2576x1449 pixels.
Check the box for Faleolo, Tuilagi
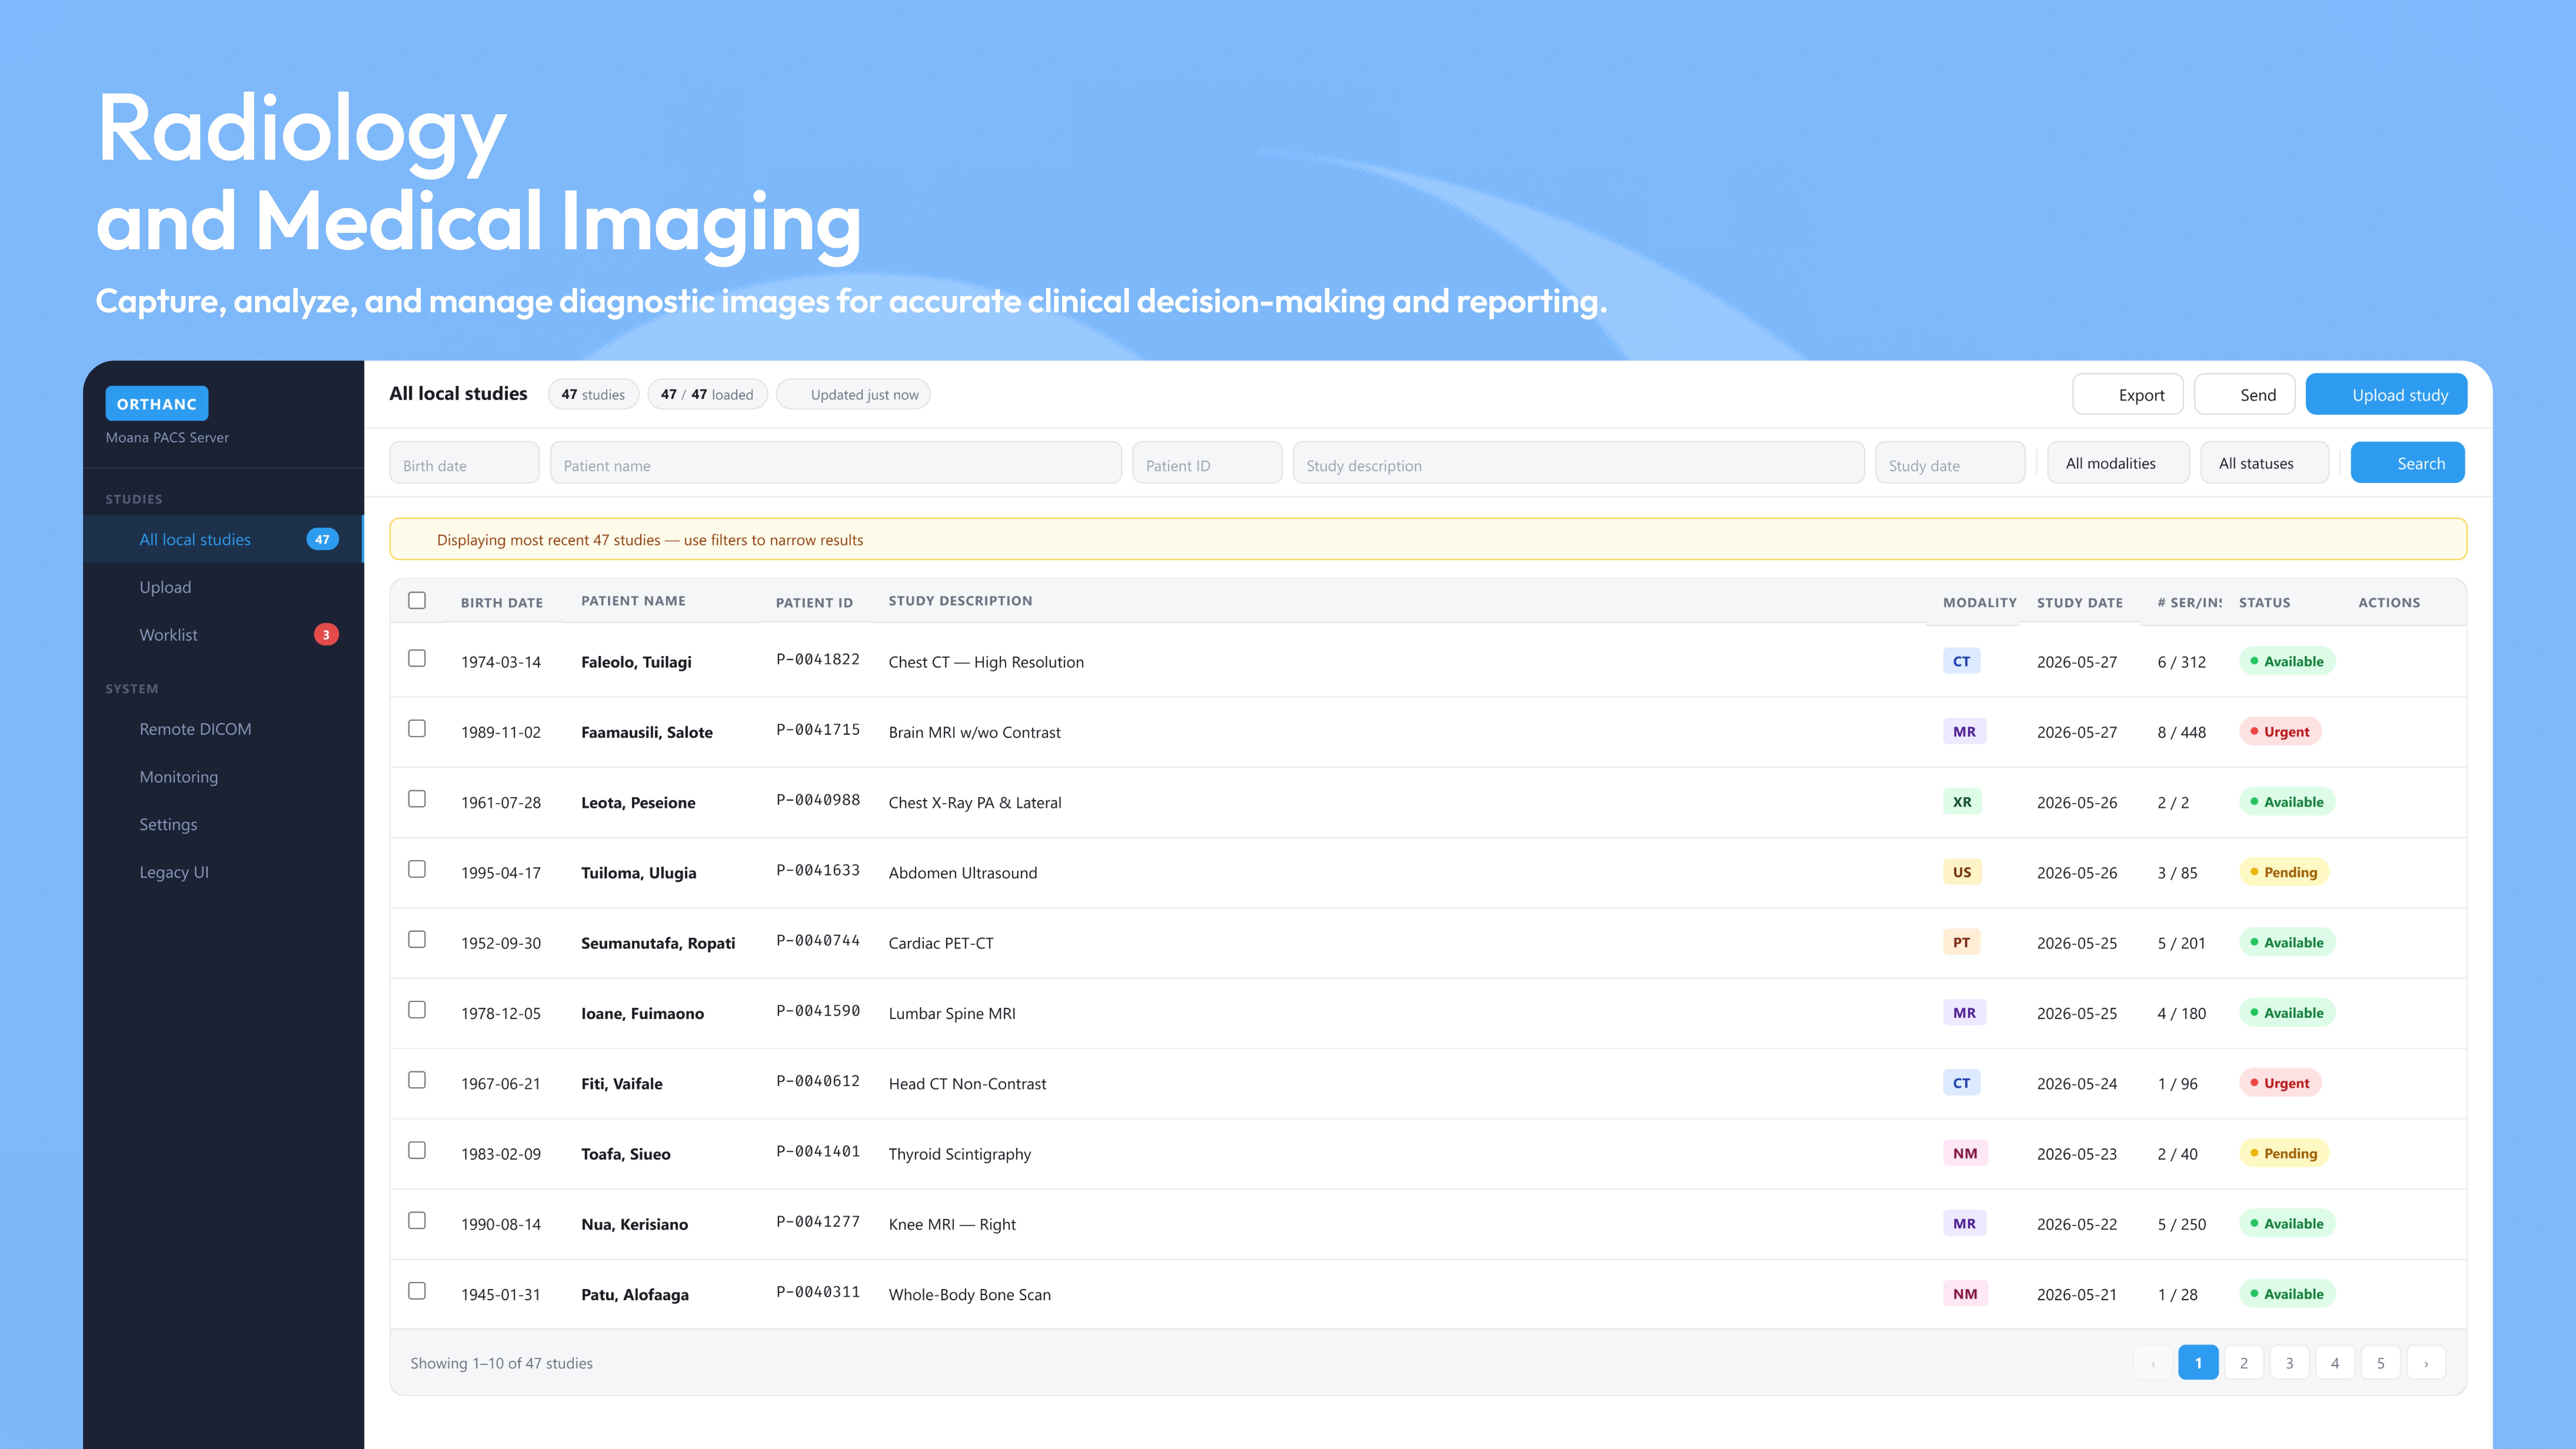point(417,658)
